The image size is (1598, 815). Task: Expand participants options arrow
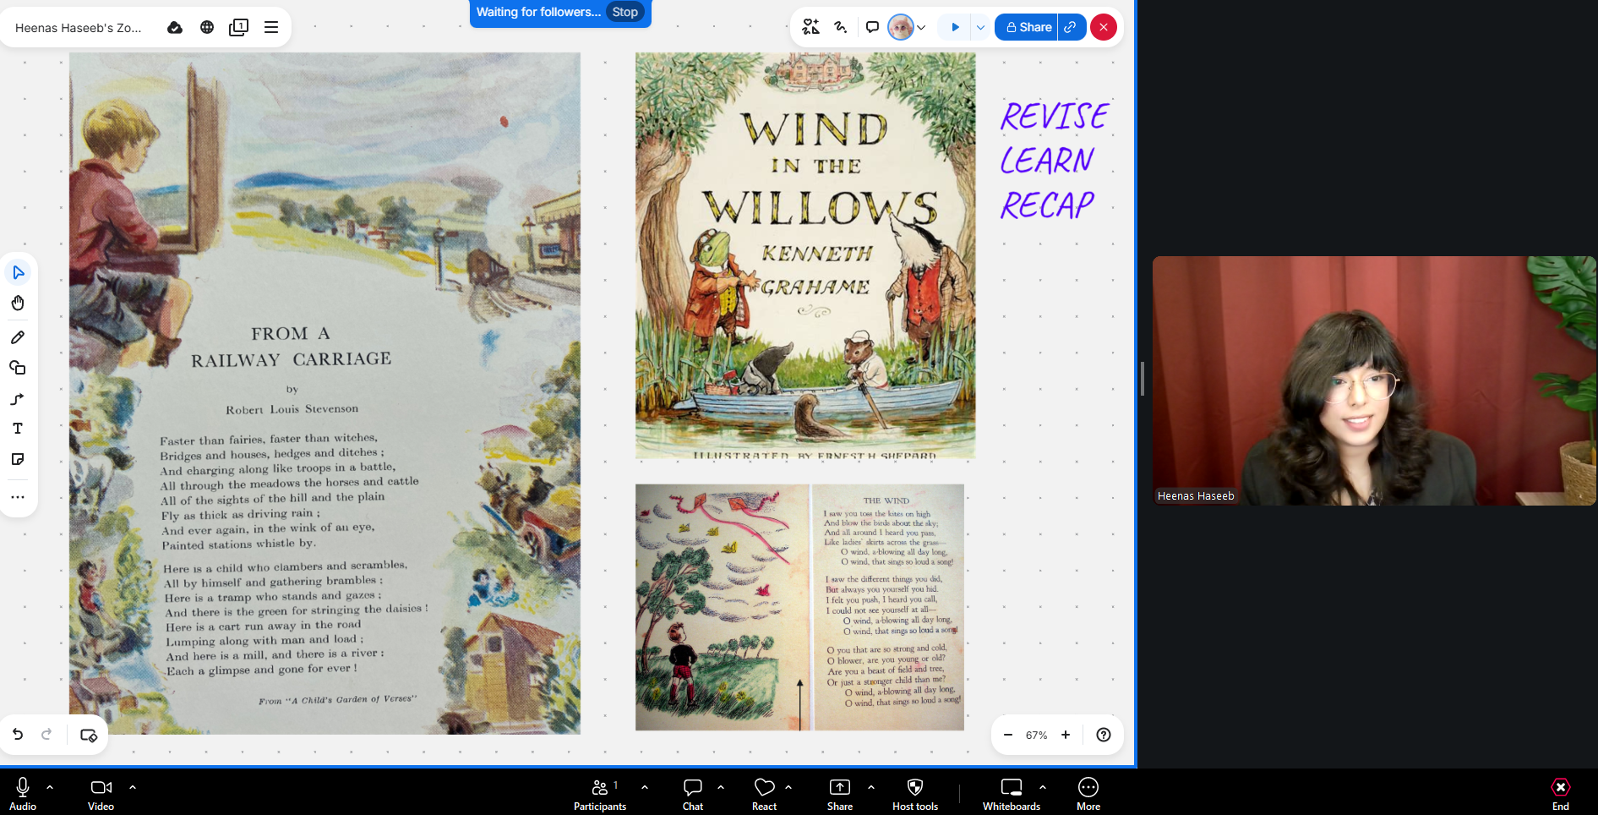[645, 787]
